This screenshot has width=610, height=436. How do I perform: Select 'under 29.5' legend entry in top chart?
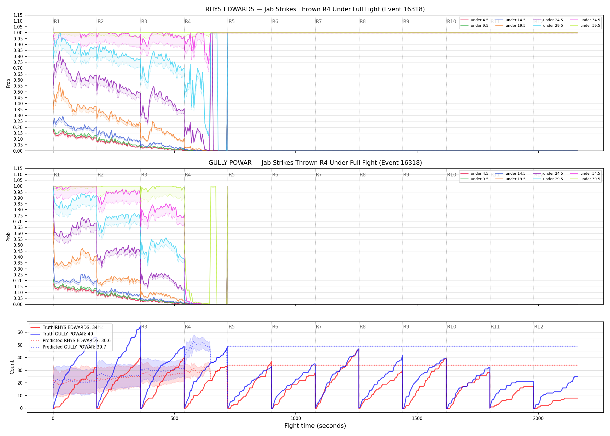tap(548, 26)
